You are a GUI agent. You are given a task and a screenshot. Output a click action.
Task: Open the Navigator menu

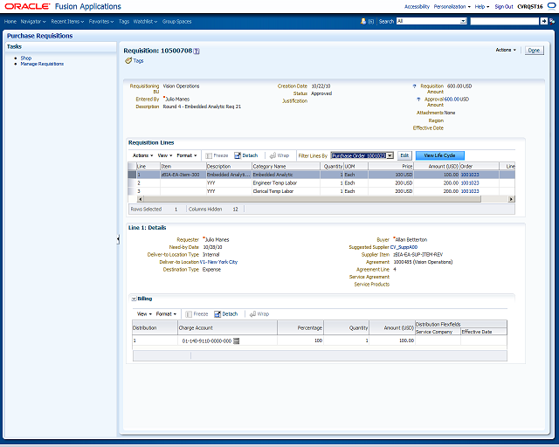[33, 21]
